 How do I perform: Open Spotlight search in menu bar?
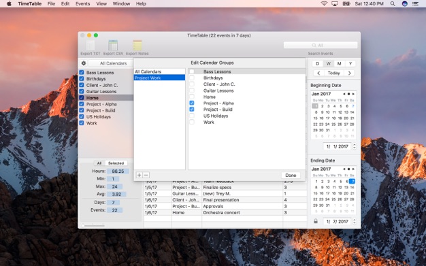coord(393,4)
